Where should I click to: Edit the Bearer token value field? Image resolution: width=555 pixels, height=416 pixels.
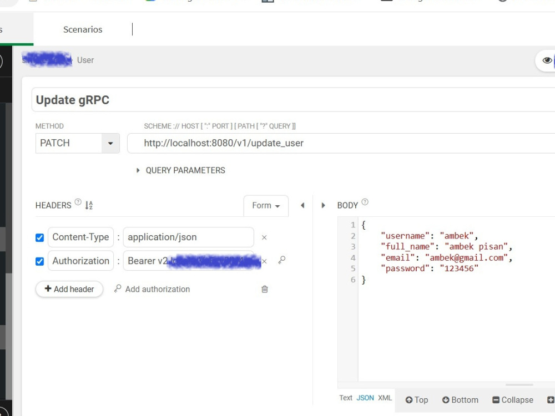(x=188, y=261)
